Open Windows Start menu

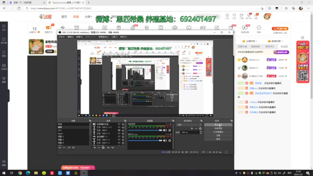4,173
